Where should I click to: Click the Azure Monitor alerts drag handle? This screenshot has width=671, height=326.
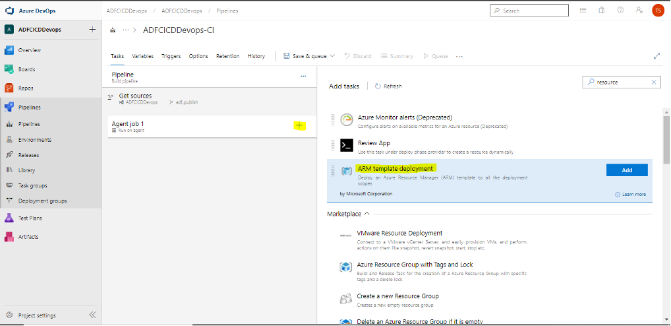333,120
